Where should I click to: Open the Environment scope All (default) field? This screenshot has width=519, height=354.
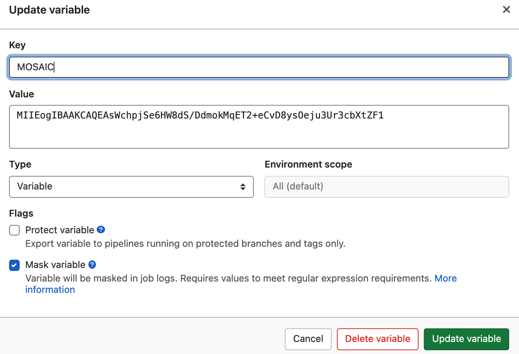(x=386, y=187)
